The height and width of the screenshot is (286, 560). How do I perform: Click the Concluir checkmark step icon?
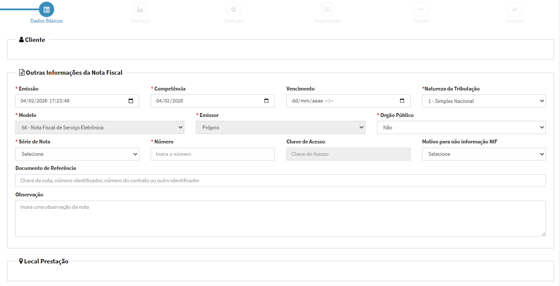tap(515, 9)
